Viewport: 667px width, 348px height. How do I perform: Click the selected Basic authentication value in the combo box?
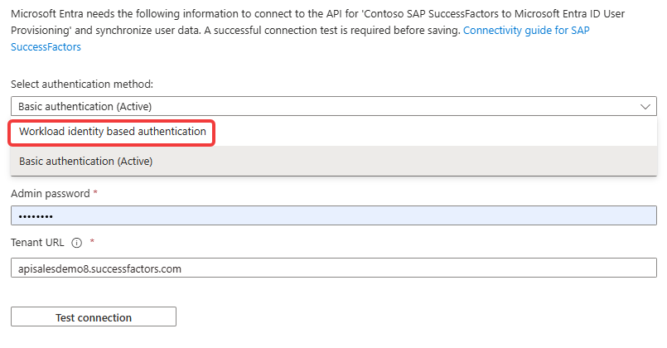(85, 106)
